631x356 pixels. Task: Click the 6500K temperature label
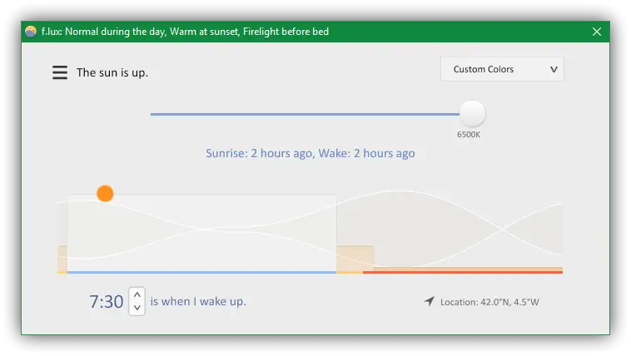tap(469, 134)
